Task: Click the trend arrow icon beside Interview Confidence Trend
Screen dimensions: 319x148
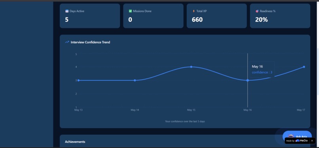Action: [67, 42]
